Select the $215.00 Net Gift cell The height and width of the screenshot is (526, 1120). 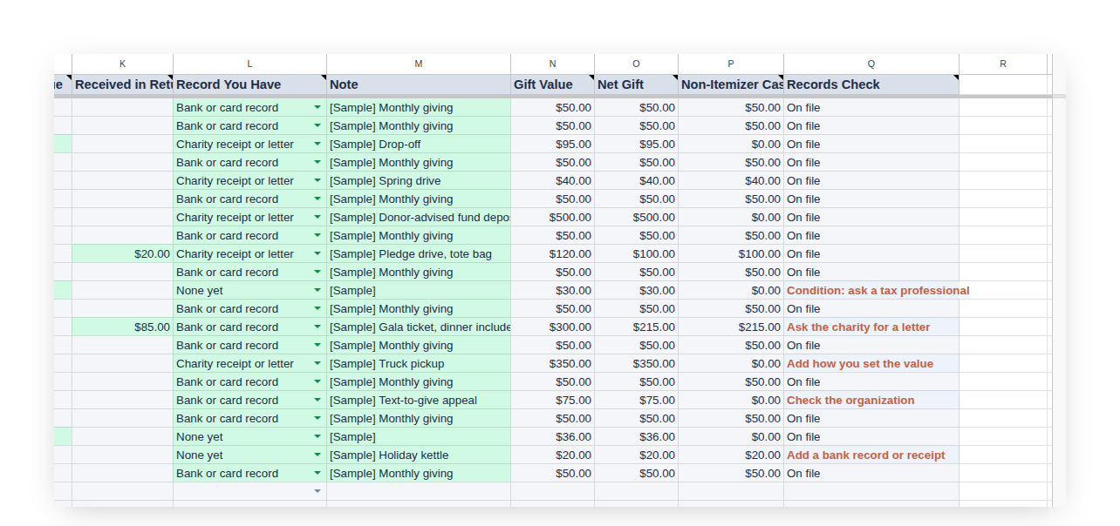(x=636, y=327)
